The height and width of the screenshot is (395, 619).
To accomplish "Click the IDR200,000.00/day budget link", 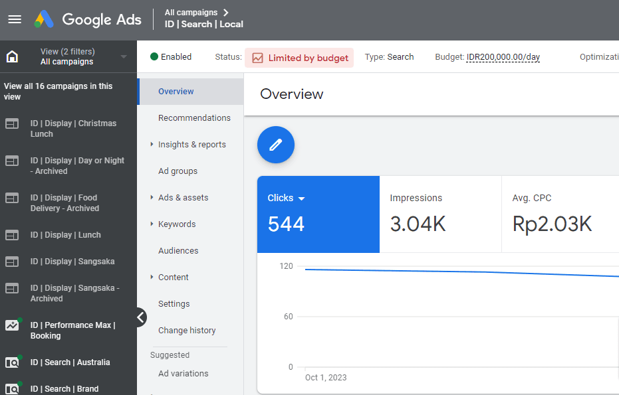I will 503,57.
